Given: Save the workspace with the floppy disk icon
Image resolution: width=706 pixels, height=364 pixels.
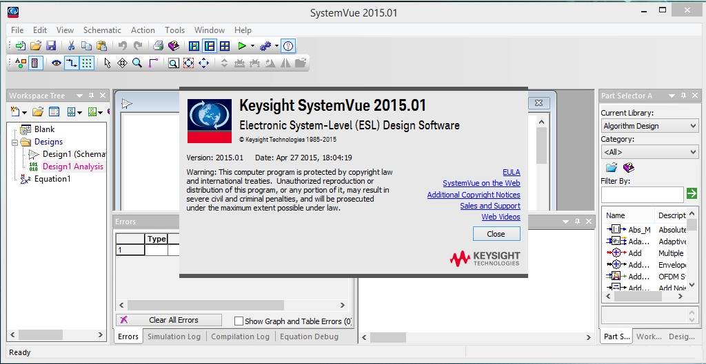Looking at the screenshot, I should pos(51,46).
